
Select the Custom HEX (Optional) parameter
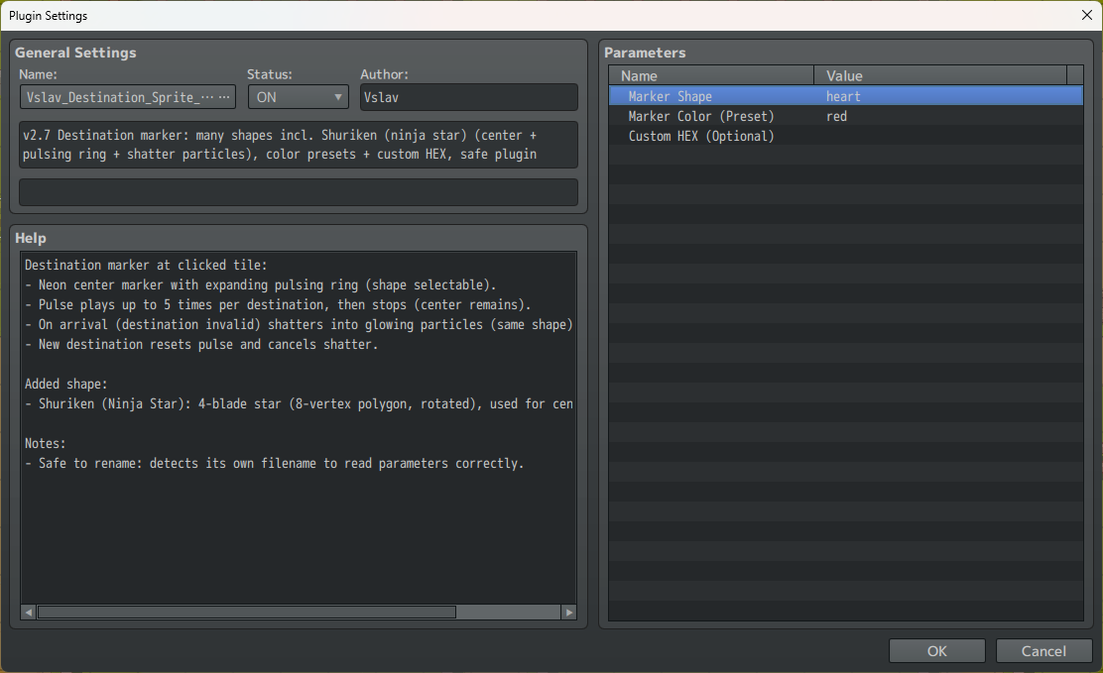point(701,136)
